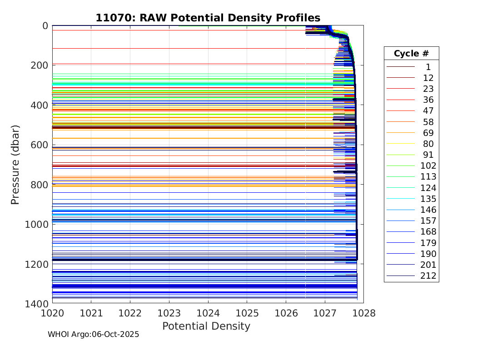
Task: Click the blue legend swatch for cycle 212
Action: (x=400, y=276)
